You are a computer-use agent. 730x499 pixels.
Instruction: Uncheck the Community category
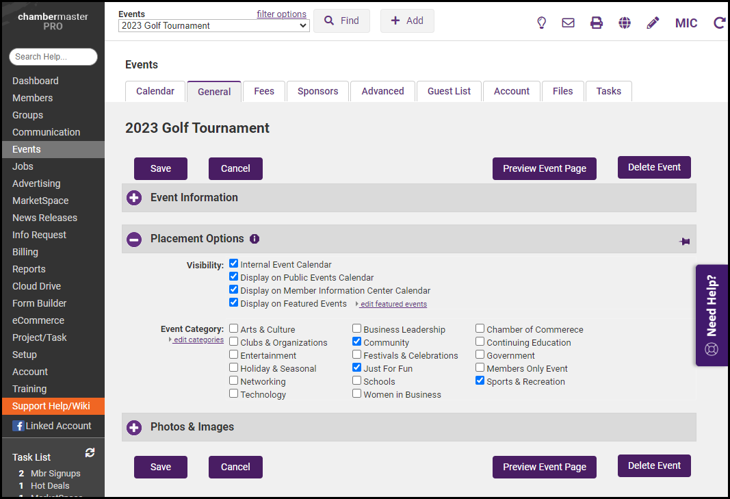click(356, 342)
